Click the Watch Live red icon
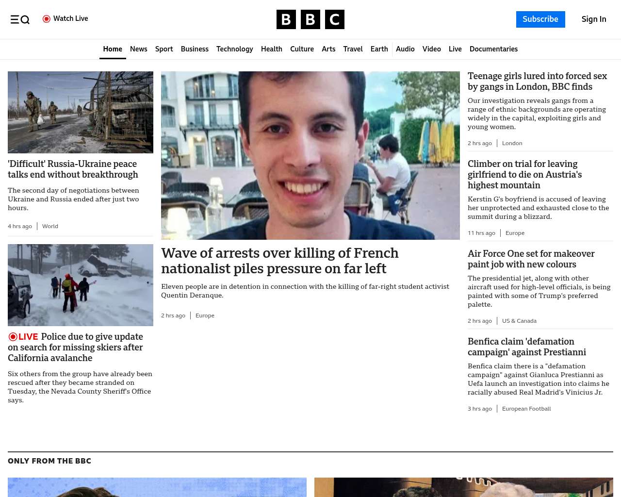621x497 pixels. (47, 19)
